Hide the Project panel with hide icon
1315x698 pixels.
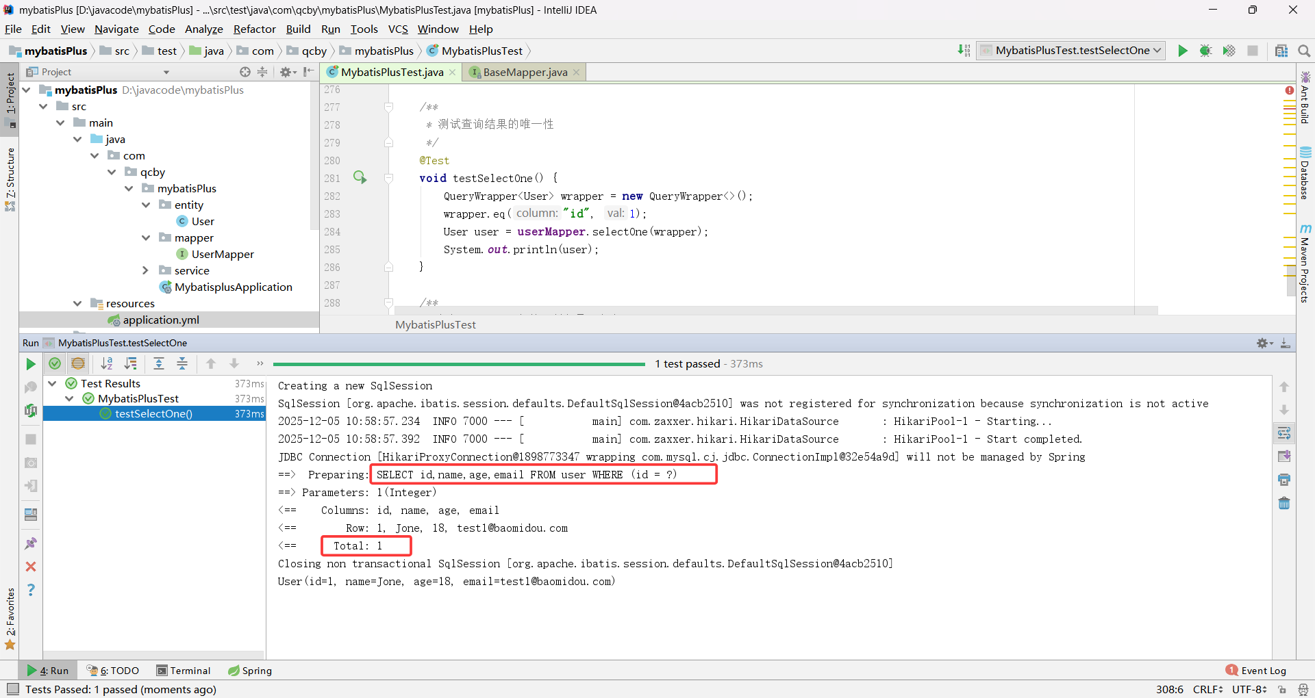[x=309, y=72]
